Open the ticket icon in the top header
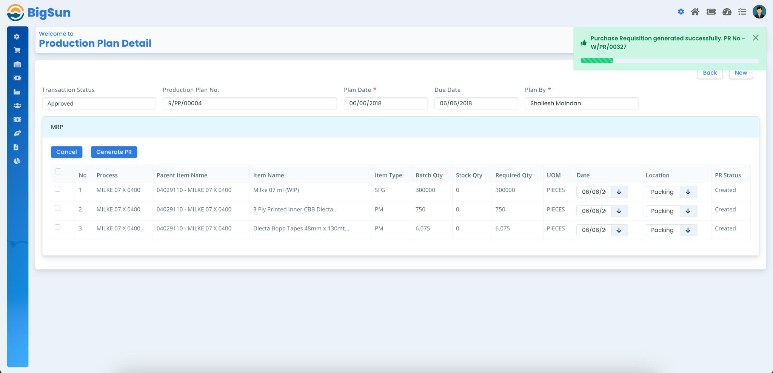 711,12
